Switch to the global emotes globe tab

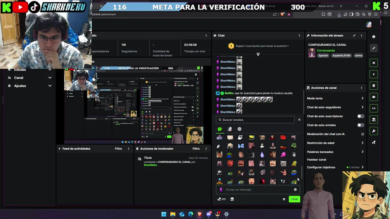239,129
